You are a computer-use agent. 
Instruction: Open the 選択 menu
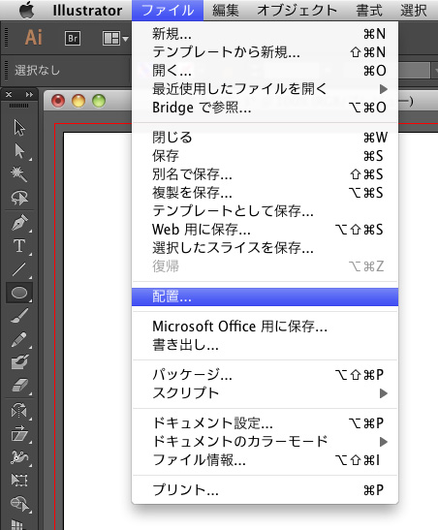click(x=414, y=11)
